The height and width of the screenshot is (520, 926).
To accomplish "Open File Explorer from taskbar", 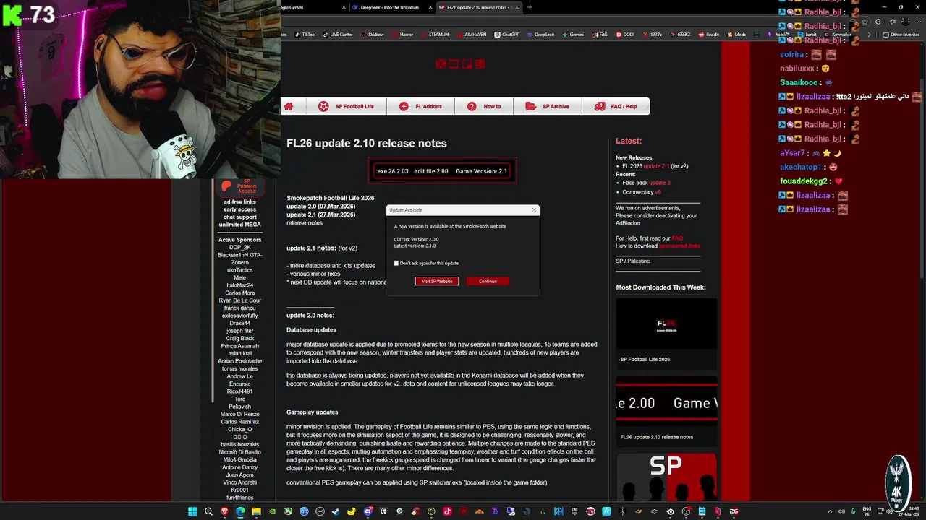I will tap(256, 511).
